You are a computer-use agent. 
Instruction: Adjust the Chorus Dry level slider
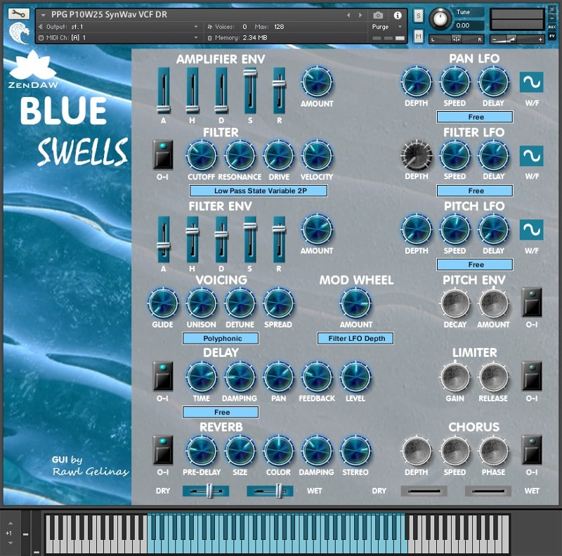click(x=424, y=491)
